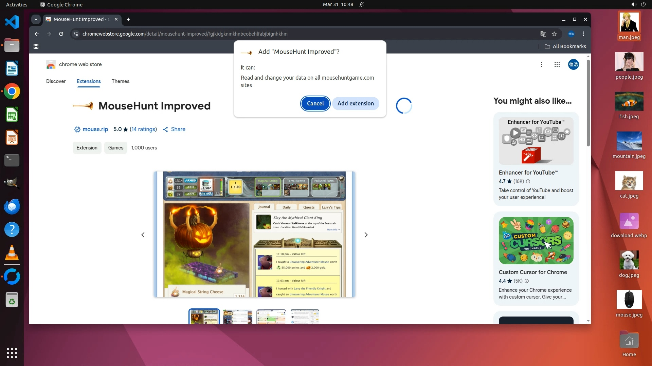The image size is (652, 366).
Task: Select the second screenshot thumbnail
Action: (x=238, y=317)
